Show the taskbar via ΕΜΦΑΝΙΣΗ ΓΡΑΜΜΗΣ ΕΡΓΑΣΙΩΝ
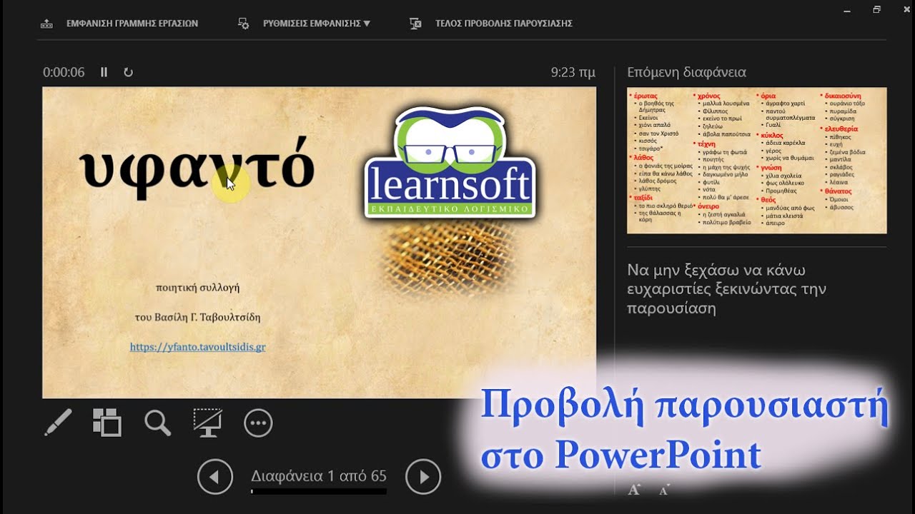The width and height of the screenshot is (915, 514). click(132, 24)
